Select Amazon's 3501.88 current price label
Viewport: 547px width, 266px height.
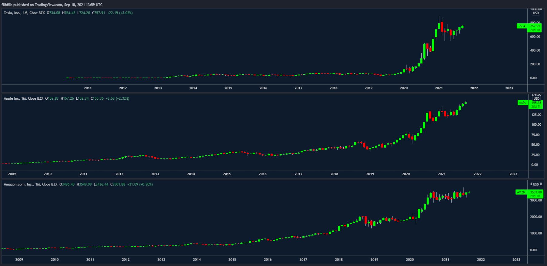click(x=535, y=192)
